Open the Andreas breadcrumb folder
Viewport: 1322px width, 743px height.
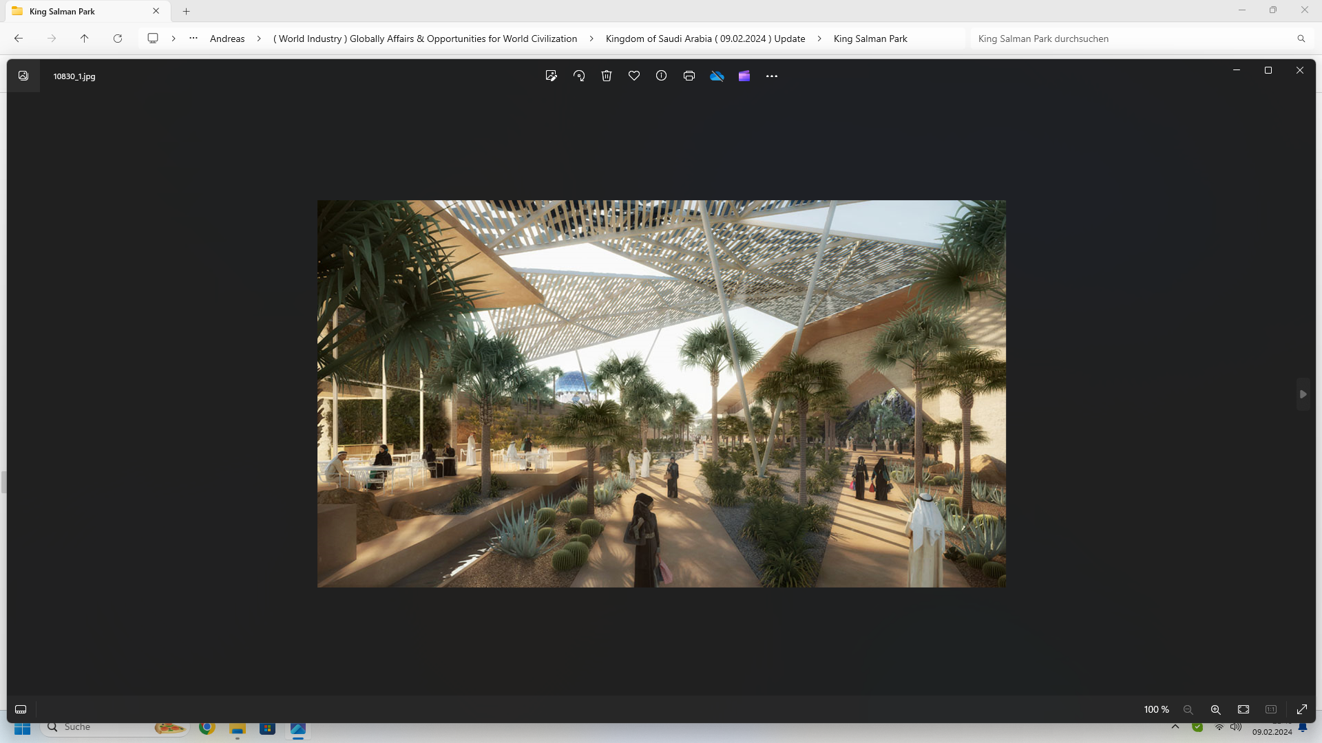(x=227, y=39)
